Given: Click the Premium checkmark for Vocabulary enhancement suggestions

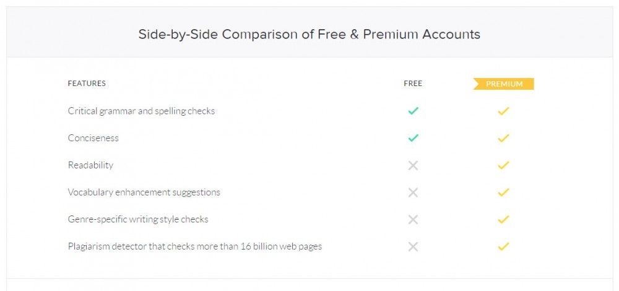Looking at the screenshot, I should 503,193.
